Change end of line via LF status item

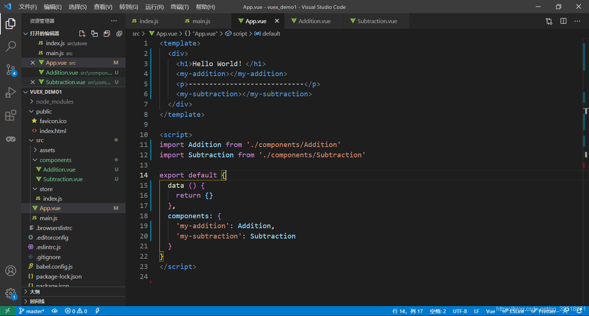(476, 311)
